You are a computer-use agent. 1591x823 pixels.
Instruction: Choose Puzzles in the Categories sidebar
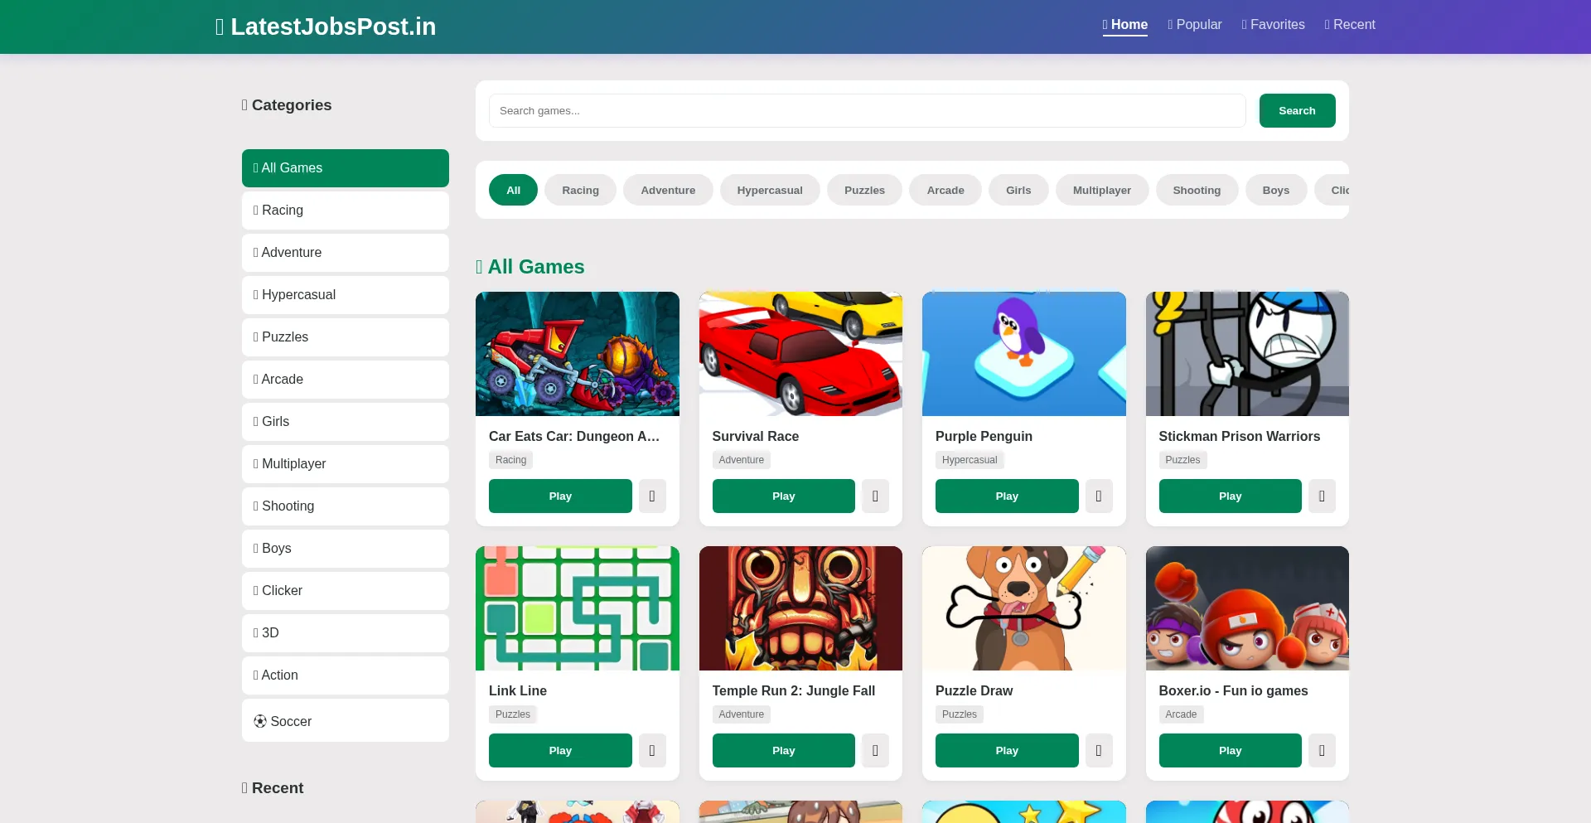click(346, 337)
